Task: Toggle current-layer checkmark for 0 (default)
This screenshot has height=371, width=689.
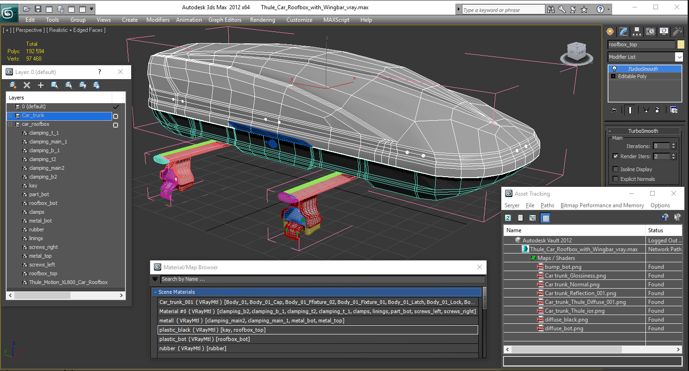Action: [115, 107]
